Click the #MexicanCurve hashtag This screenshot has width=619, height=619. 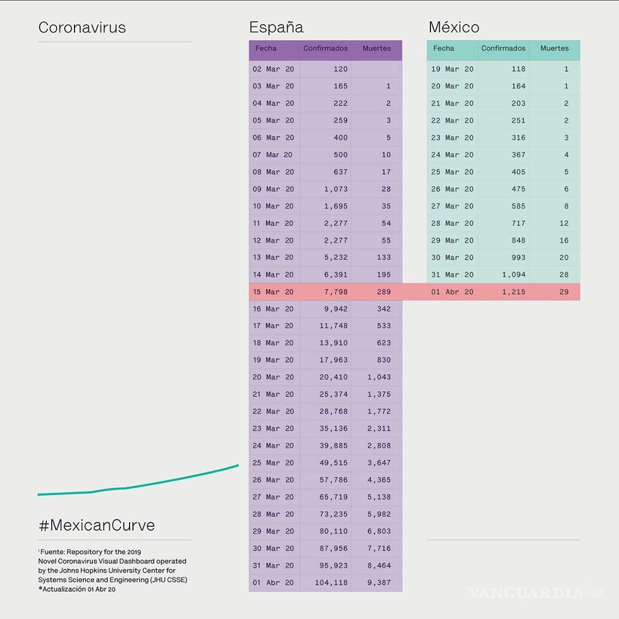[96, 525]
